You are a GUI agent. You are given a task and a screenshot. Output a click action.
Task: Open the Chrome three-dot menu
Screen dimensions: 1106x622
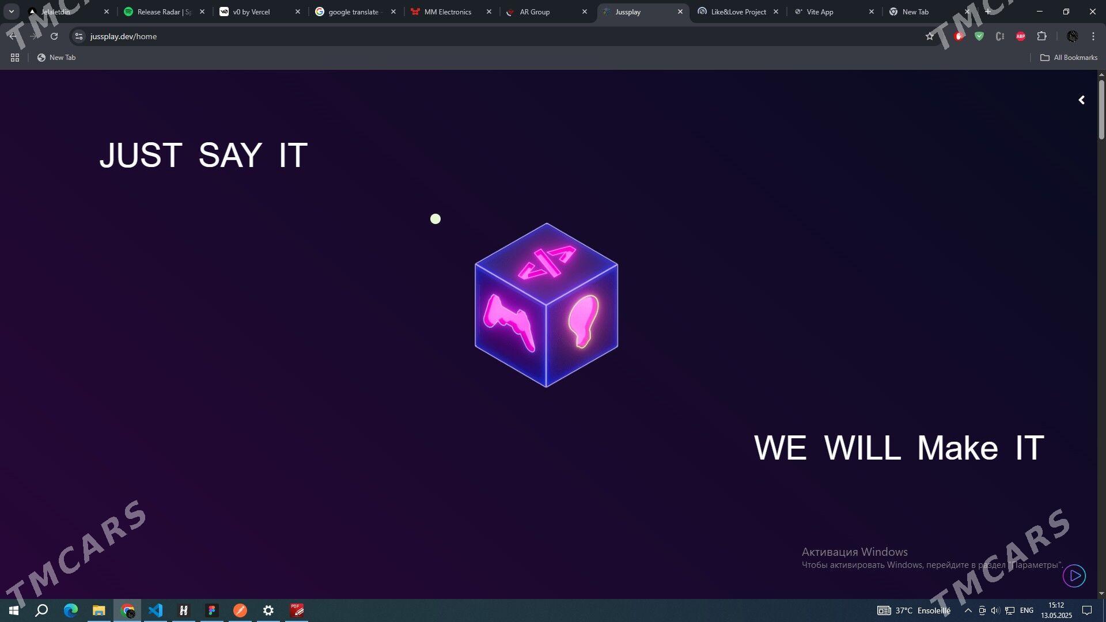[x=1093, y=36]
